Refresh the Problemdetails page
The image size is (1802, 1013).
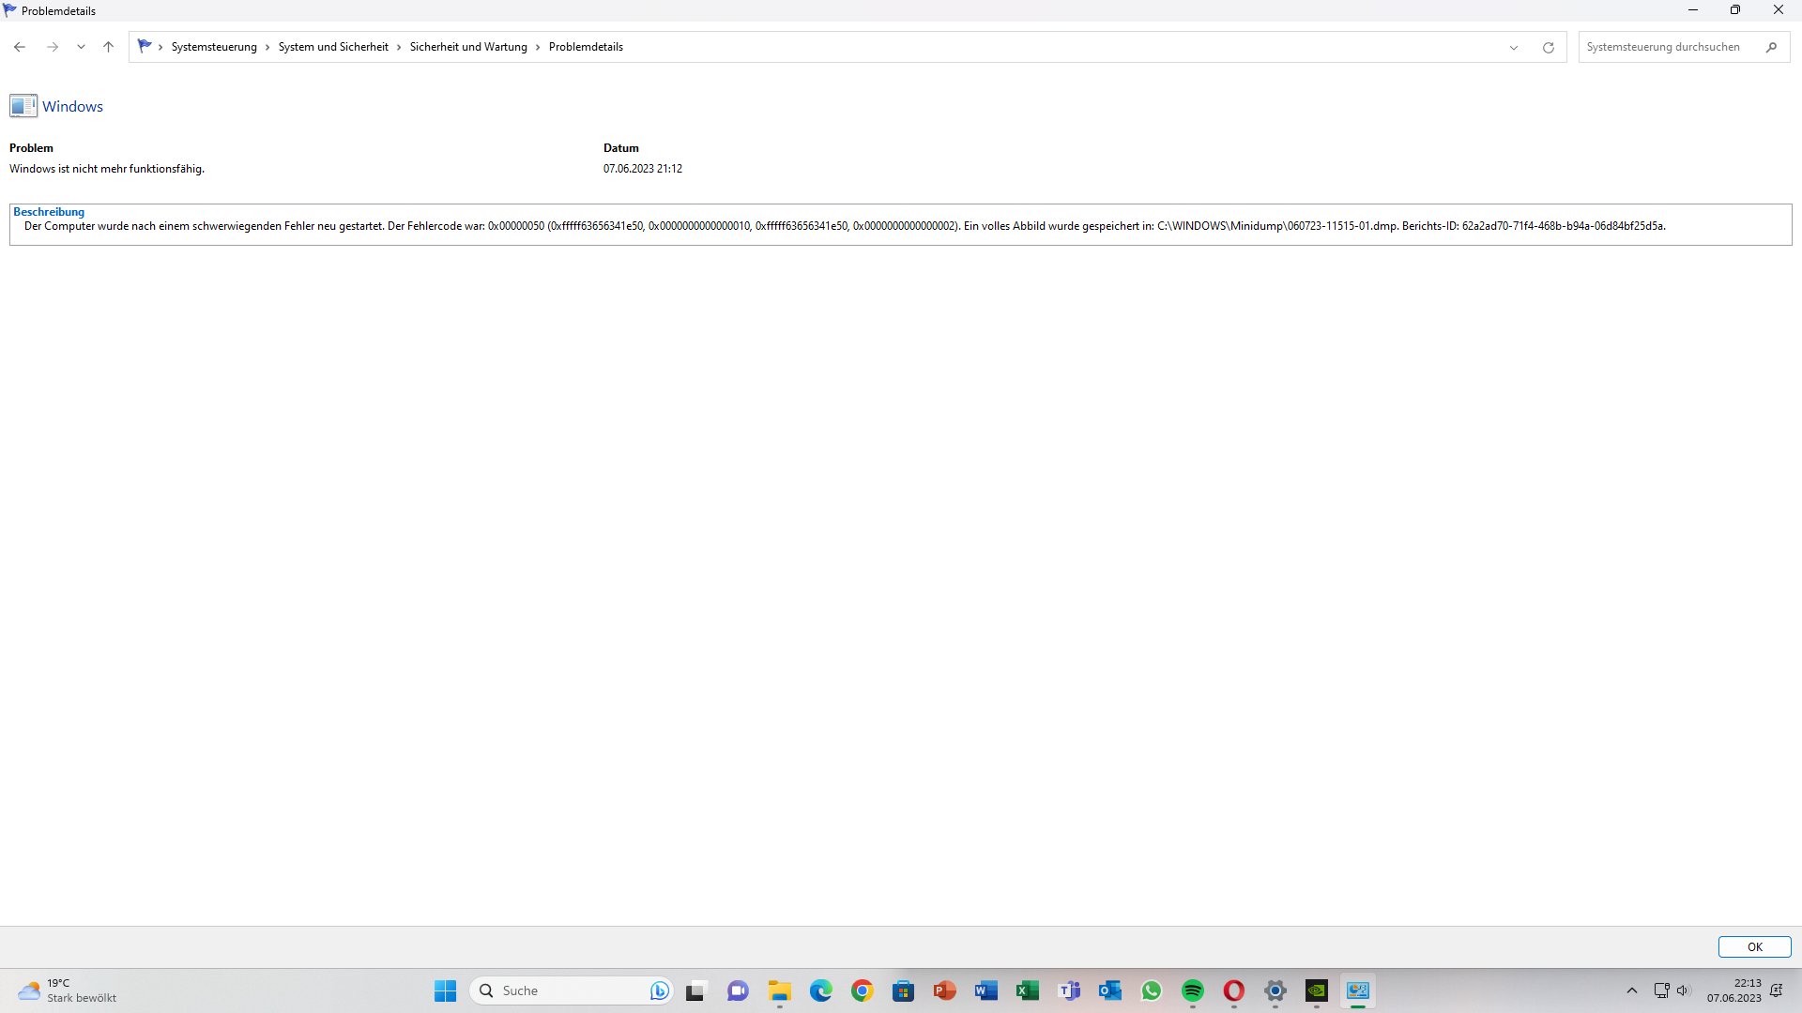[x=1548, y=46]
